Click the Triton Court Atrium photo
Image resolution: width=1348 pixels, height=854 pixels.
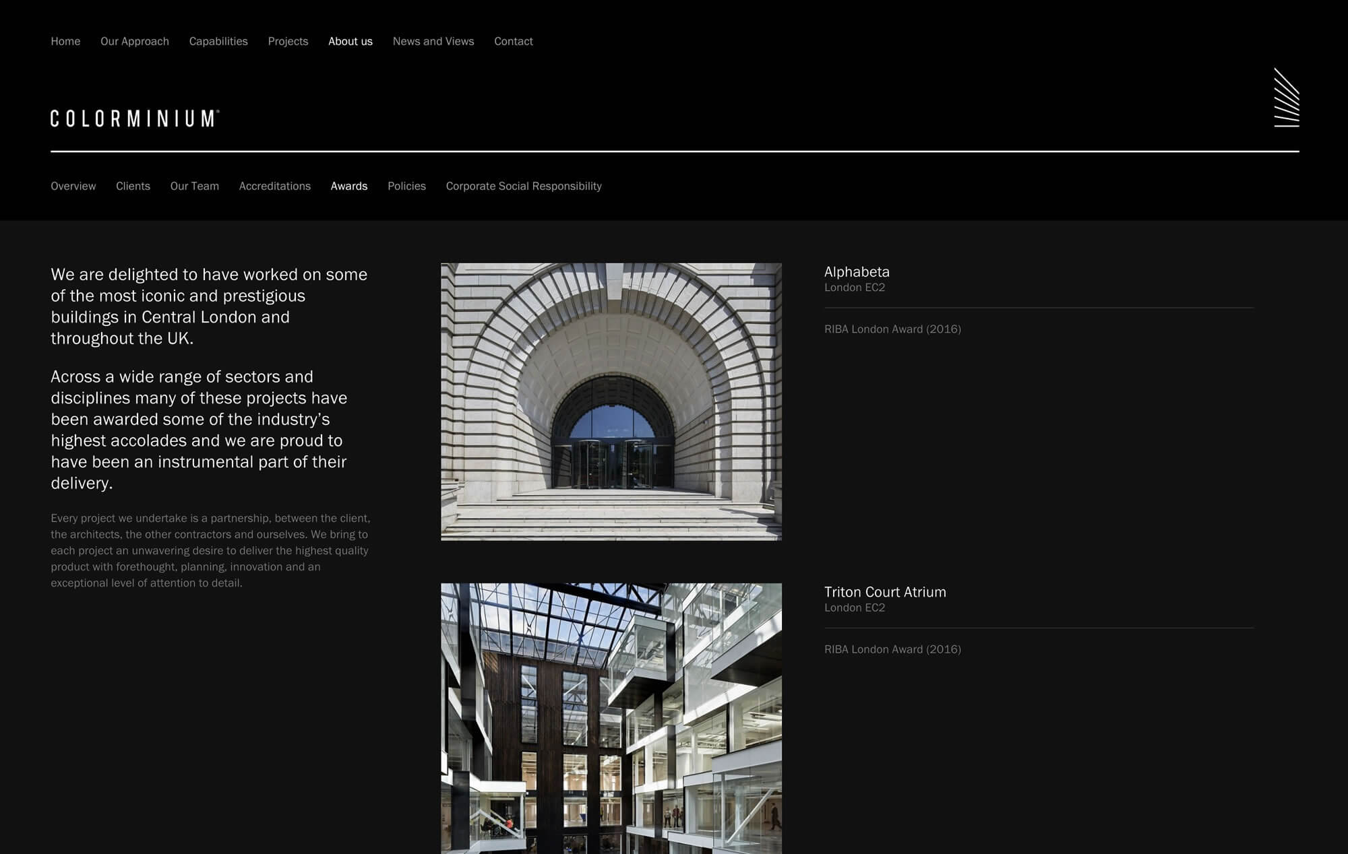click(x=611, y=718)
